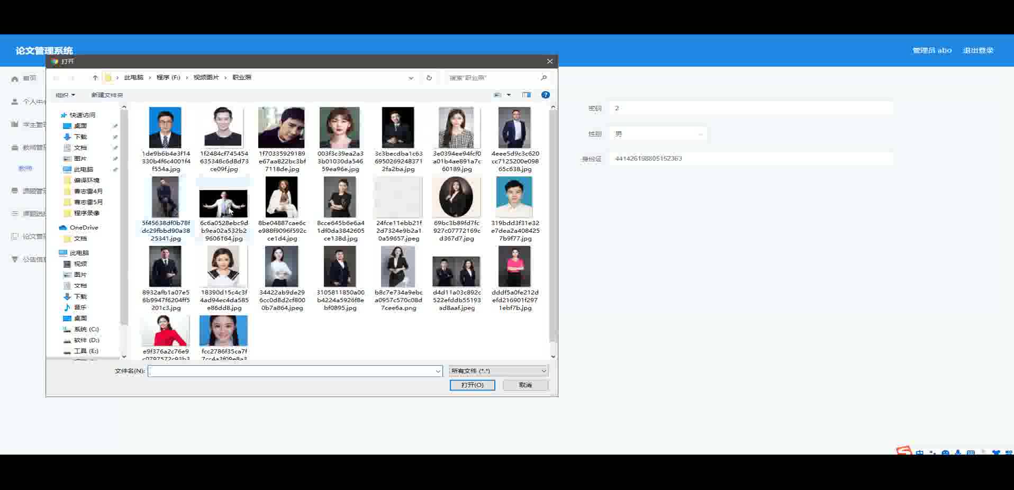Screen dimensions: 1014x490
Task: Cancel the file dialog with 取消
Action: [526, 385]
